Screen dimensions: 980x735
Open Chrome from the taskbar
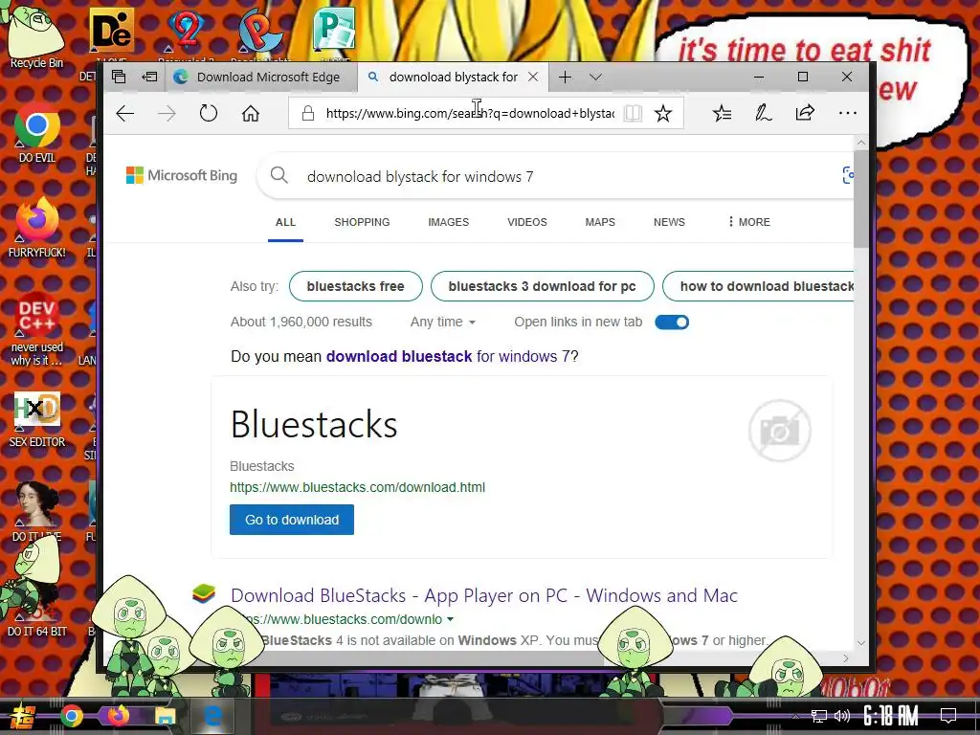tap(72, 716)
